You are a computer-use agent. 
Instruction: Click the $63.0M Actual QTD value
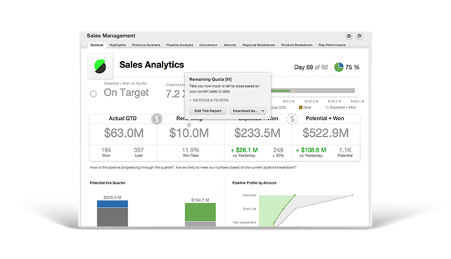tap(124, 133)
